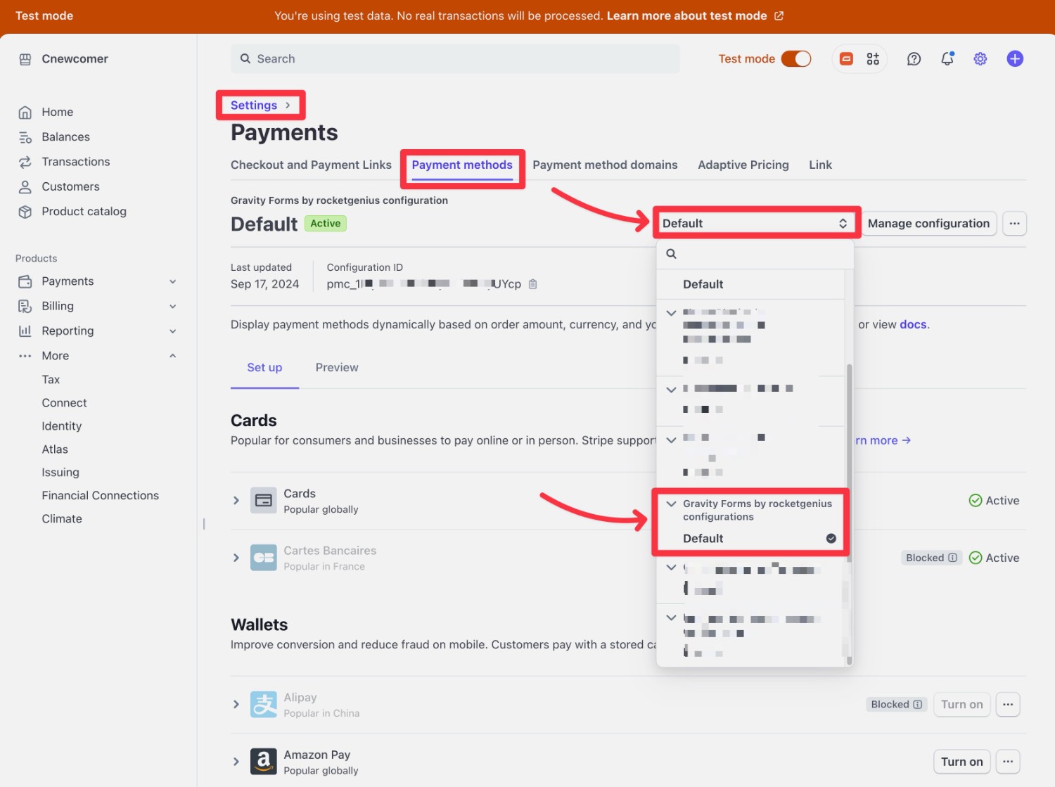This screenshot has height=787, width=1055.
Task: Switch to Checkout and Payment Links tab
Action: (x=311, y=165)
